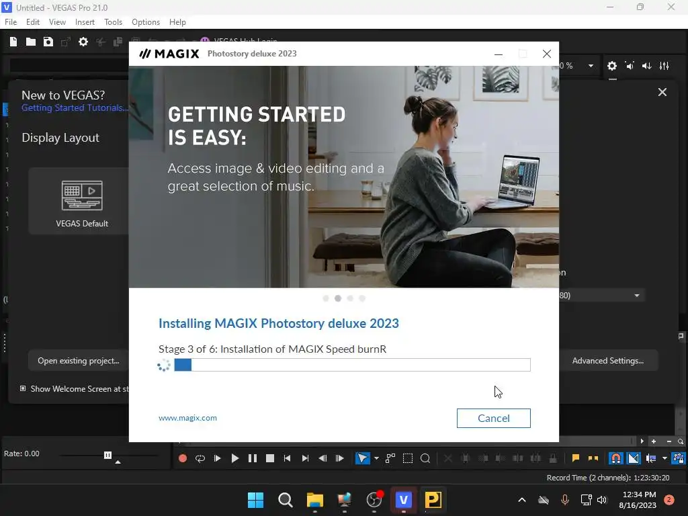Image resolution: width=688 pixels, height=516 pixels.
Task: Click the Pause button in transport bar
Action: tap(253, 458)
